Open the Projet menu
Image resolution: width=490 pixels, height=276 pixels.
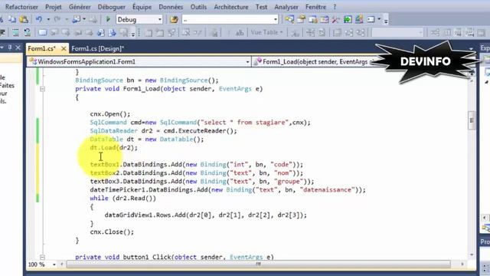point(53,7)
